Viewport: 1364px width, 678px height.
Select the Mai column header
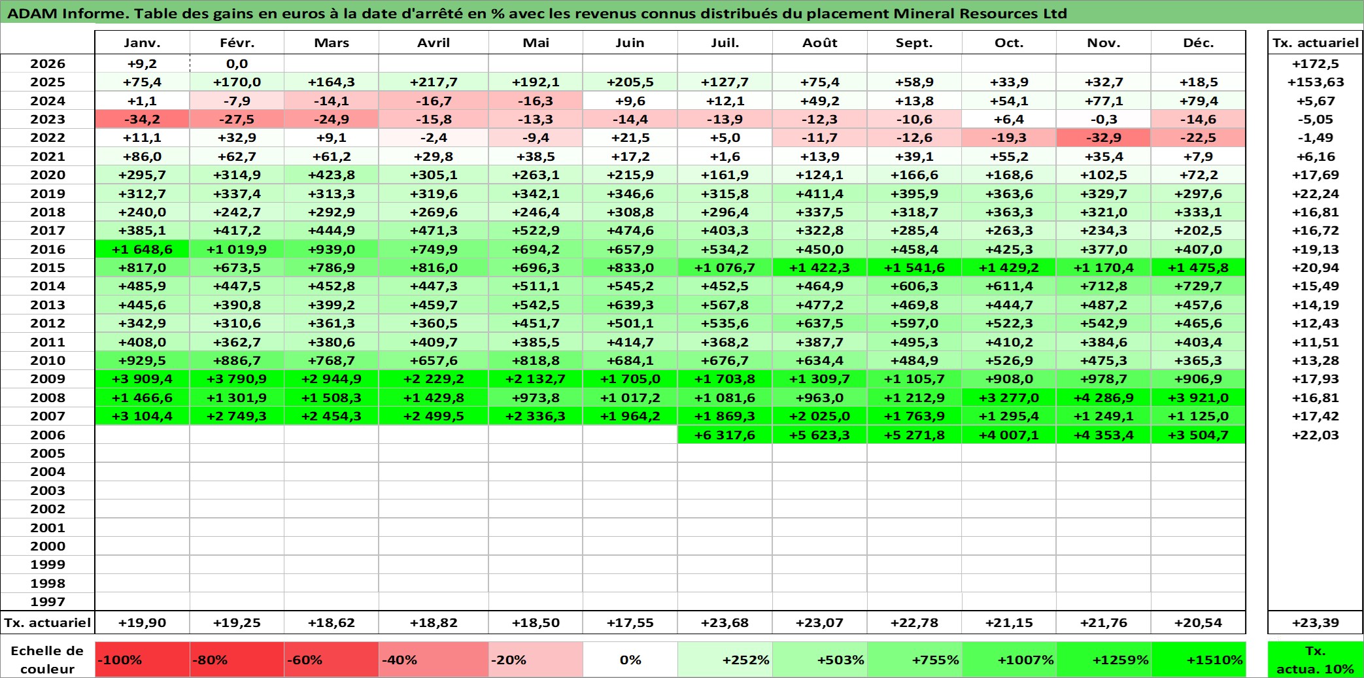(536, 42)
